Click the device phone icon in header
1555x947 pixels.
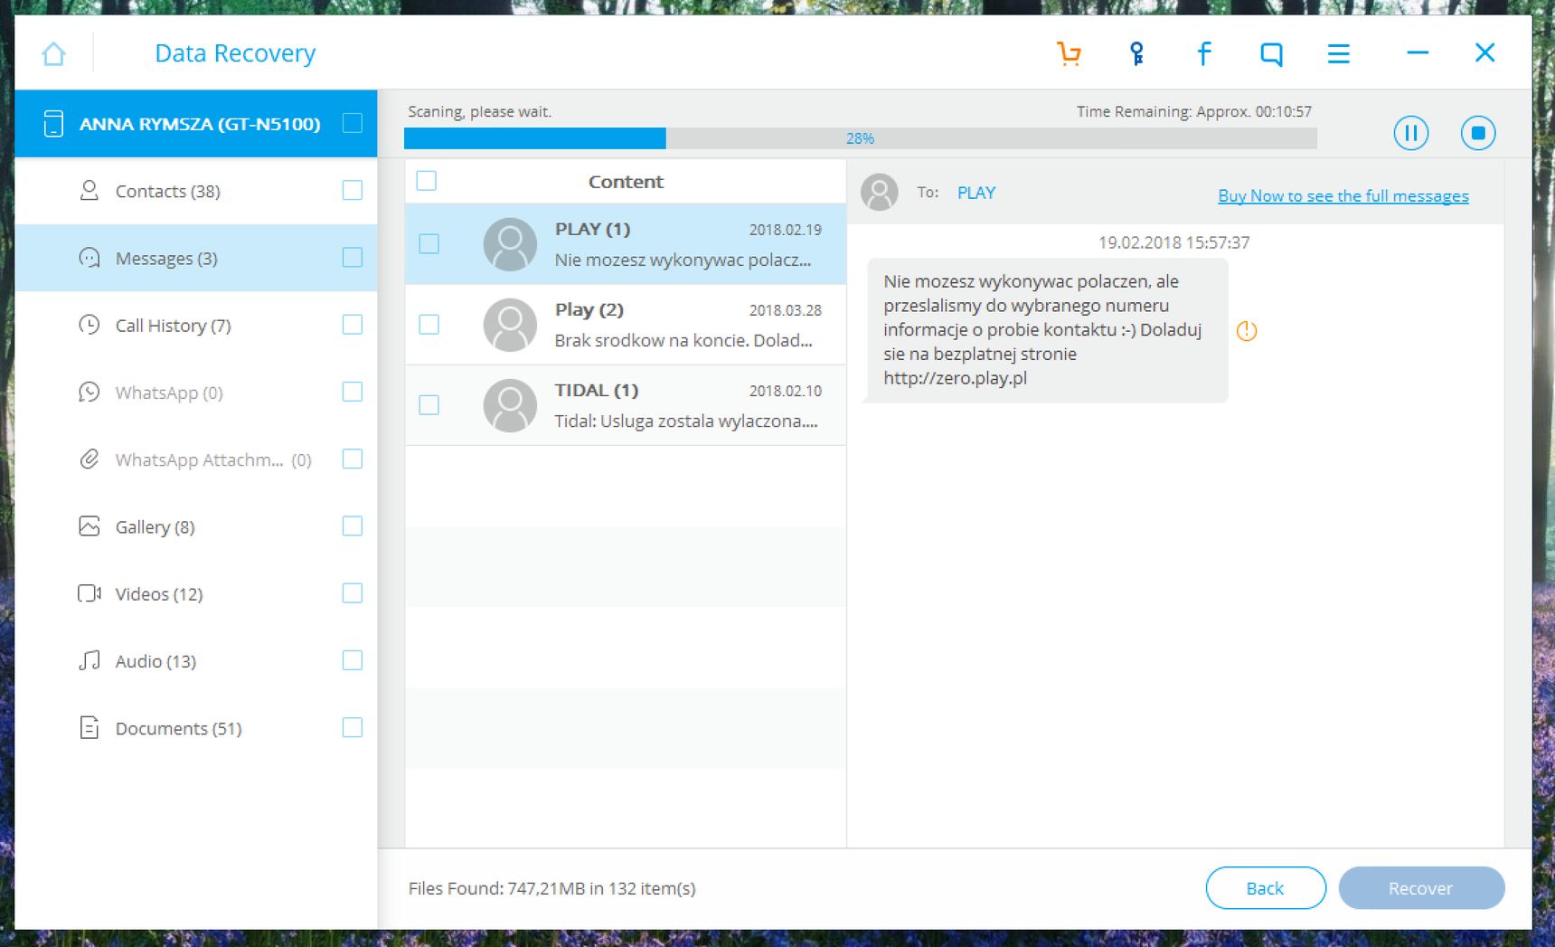click(53, 124)
